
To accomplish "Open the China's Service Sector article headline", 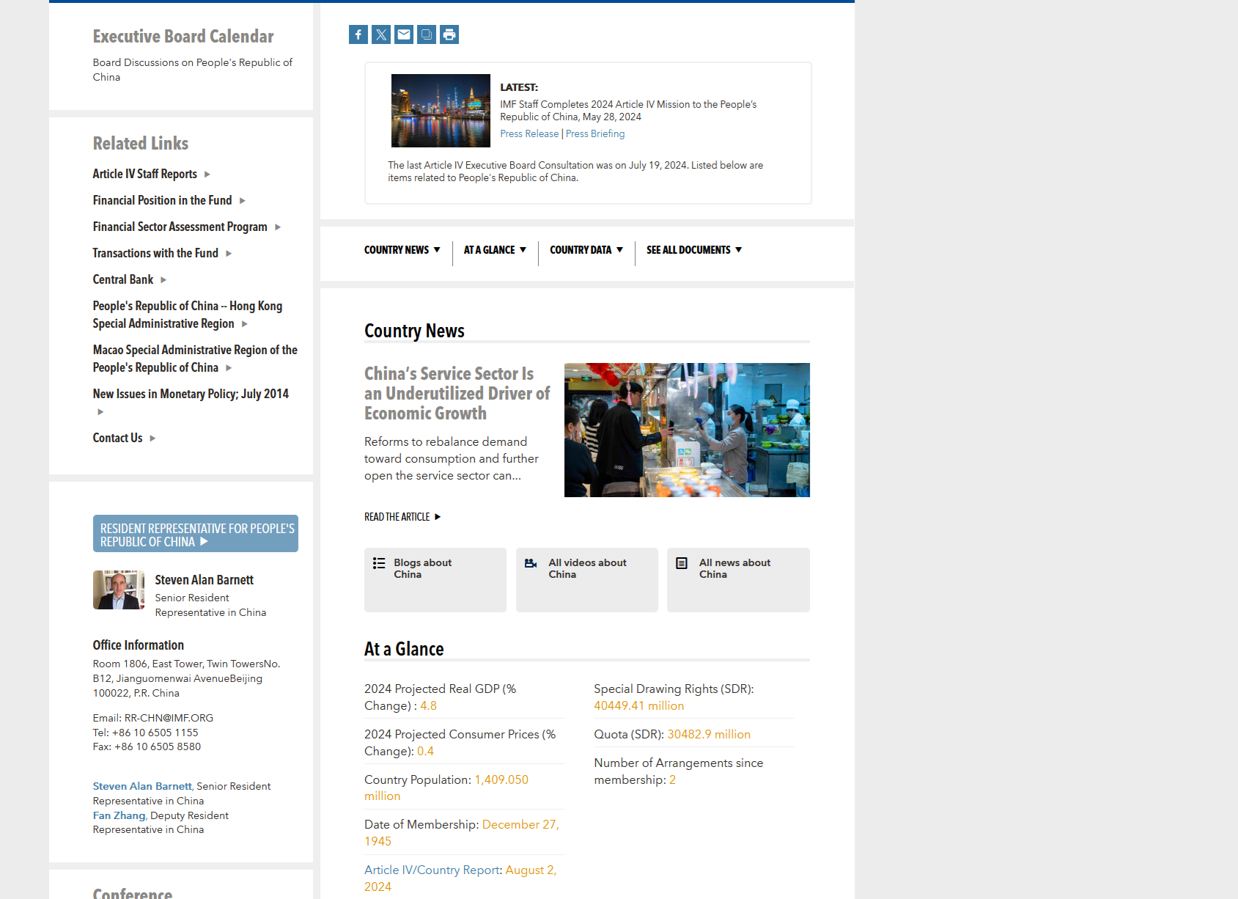I will click(x=457, y=394).
